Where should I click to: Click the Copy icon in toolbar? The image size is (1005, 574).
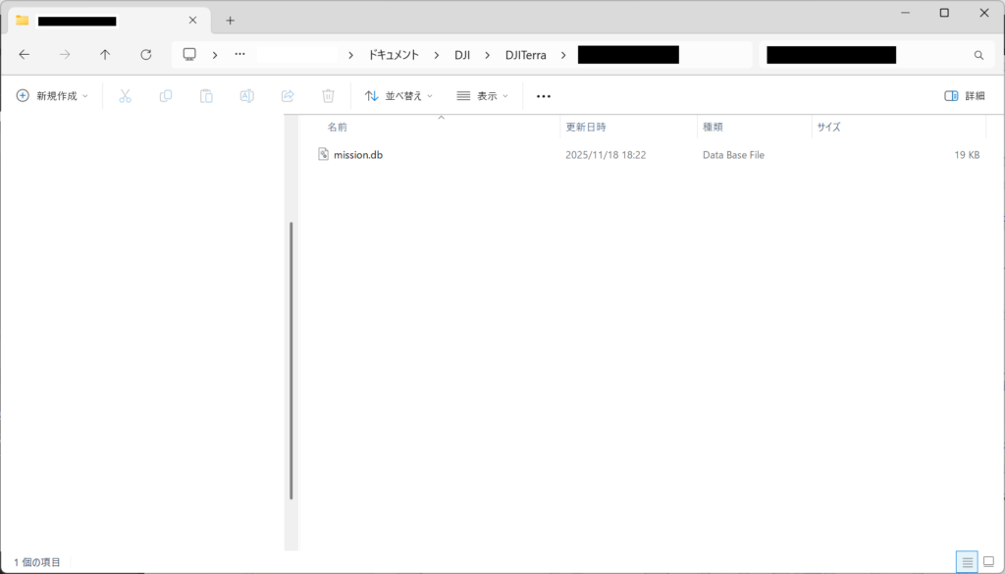coord(166,96)
